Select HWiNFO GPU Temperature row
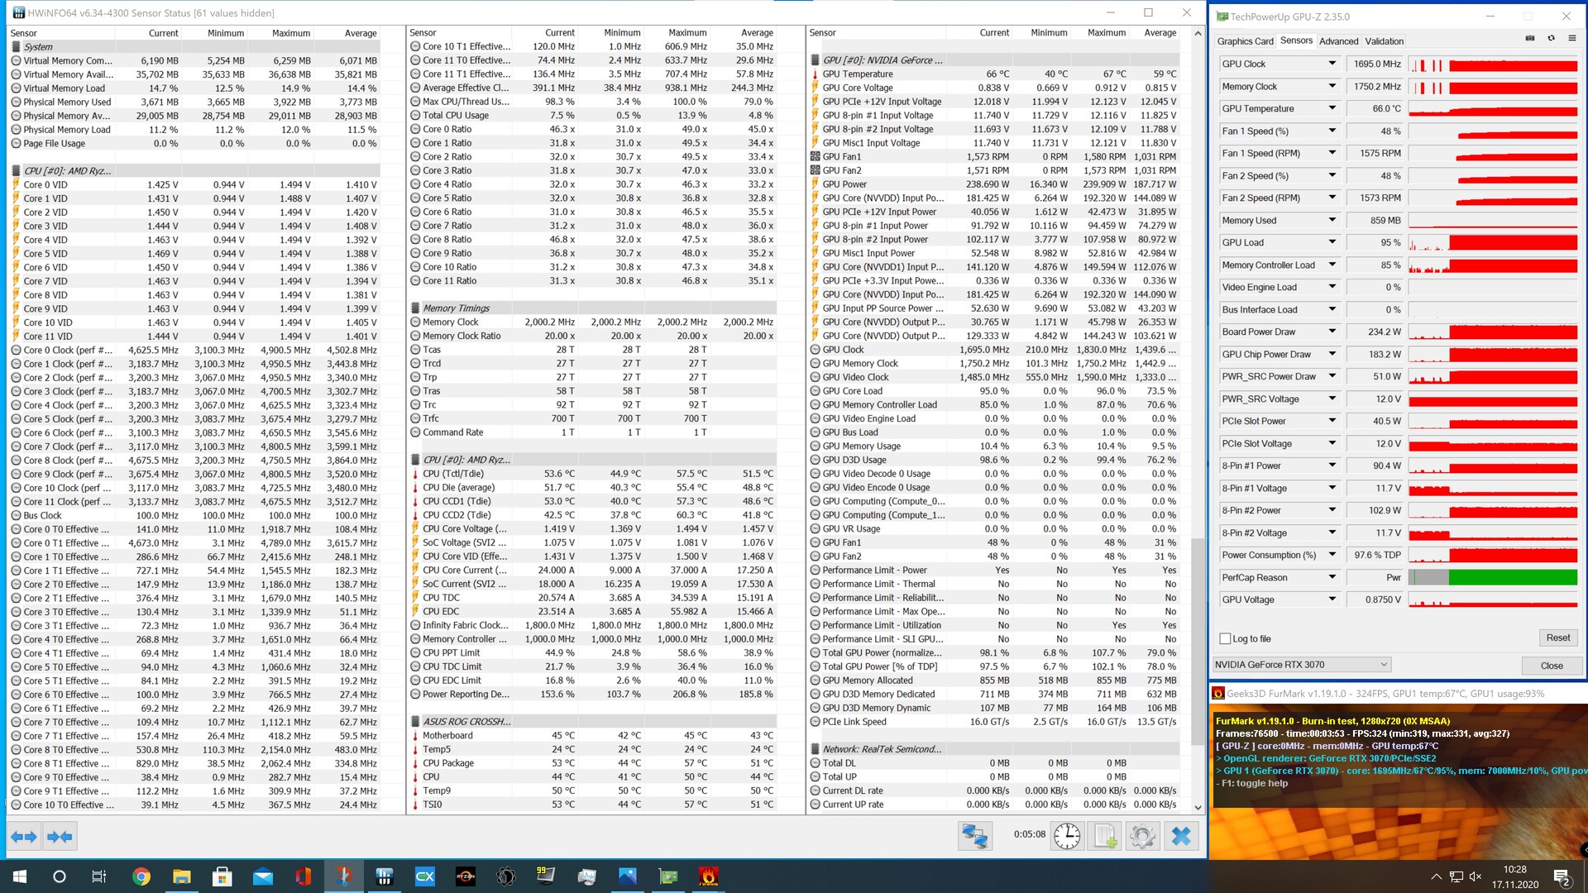 (995, 74)
